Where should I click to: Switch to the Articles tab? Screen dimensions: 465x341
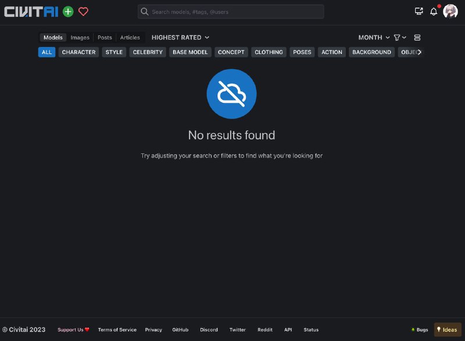click(x=130, y=38)
